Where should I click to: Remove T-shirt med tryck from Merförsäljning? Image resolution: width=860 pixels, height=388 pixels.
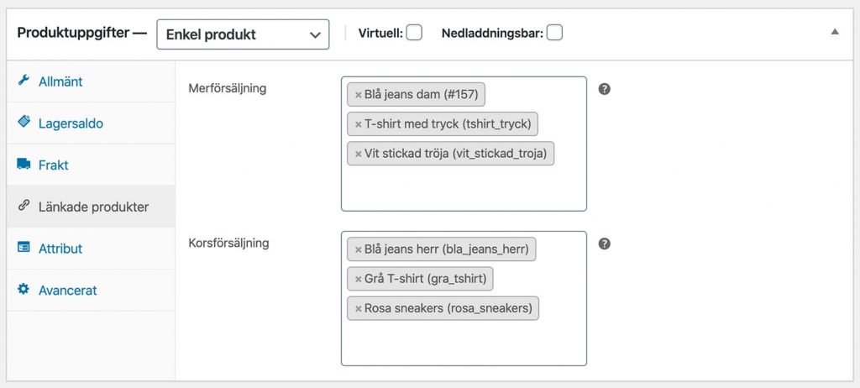coord(358,124)
